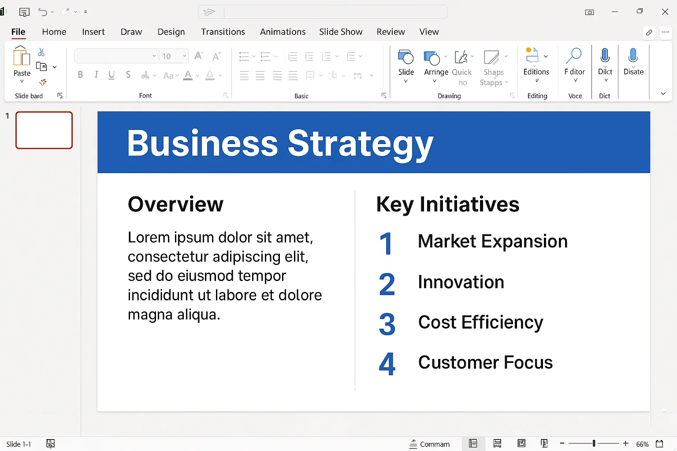677x451 pixels.
Task: Expand the Arringe dropdown menu
Action: pos(435,81)
